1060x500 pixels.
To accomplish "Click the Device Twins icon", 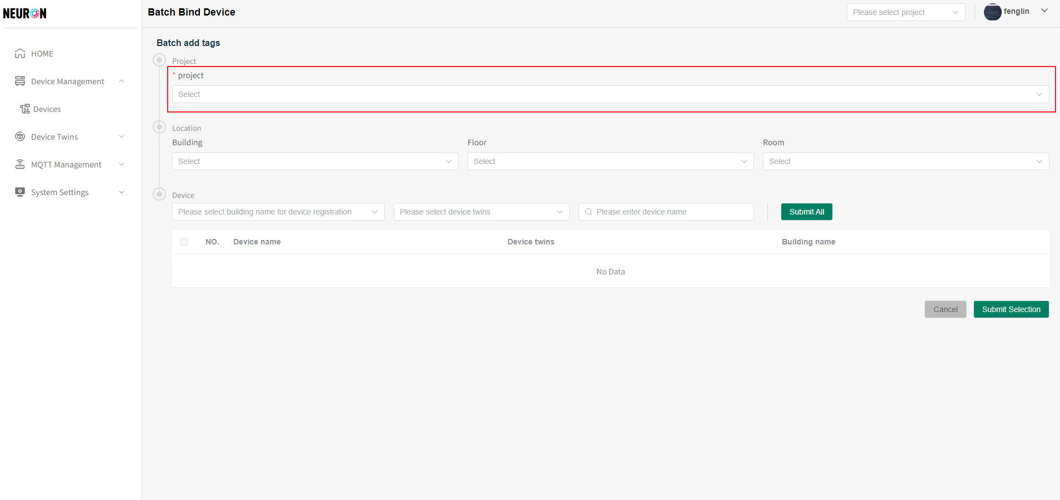I will pyautogui.click(x=20, y=136).
